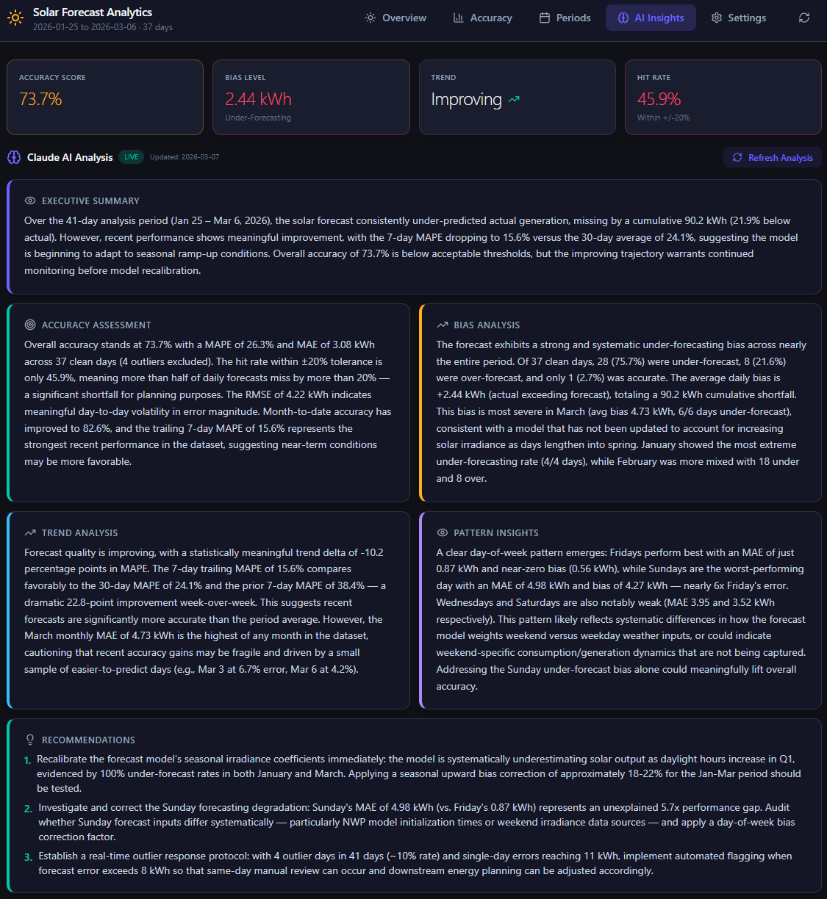Click the Hit Rate 45.9% card
This screenshot has width=827, height=899.
pyautogui.click(x=723, y=97)
